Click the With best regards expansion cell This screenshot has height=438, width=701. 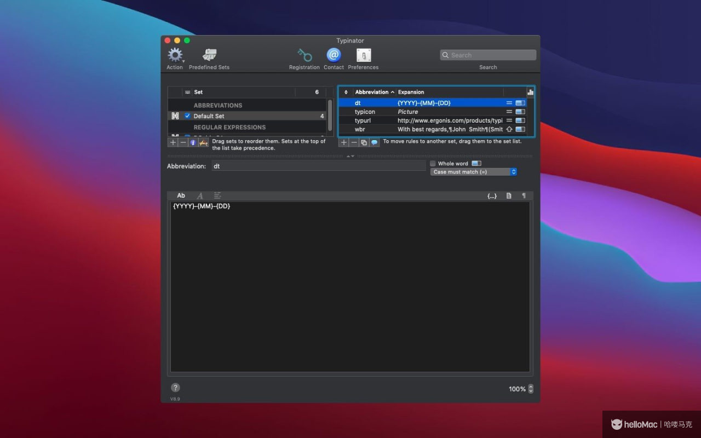450,129
